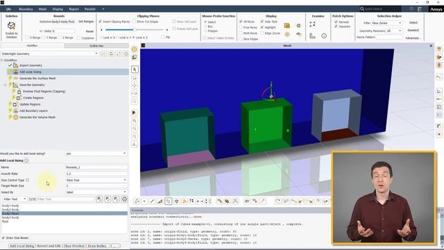This screenshot has width=444, height=250.
Task: Click the Examine dots icon
Action: pyautogui.click(x=312, y=24)
